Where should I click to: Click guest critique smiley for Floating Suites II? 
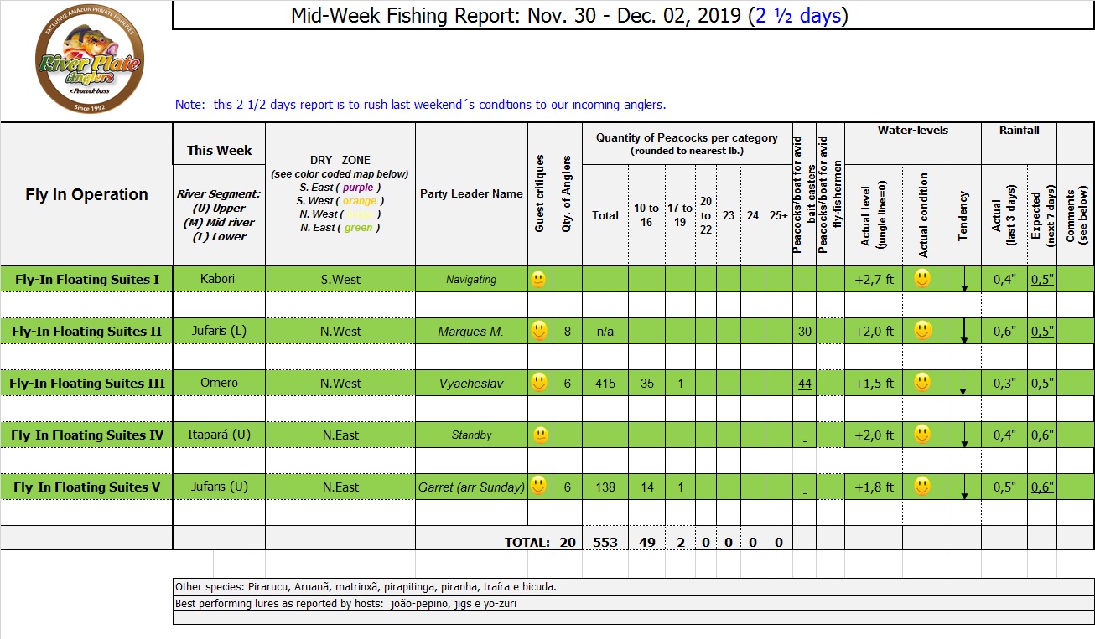pyautogui.click(x=538, y=332)
